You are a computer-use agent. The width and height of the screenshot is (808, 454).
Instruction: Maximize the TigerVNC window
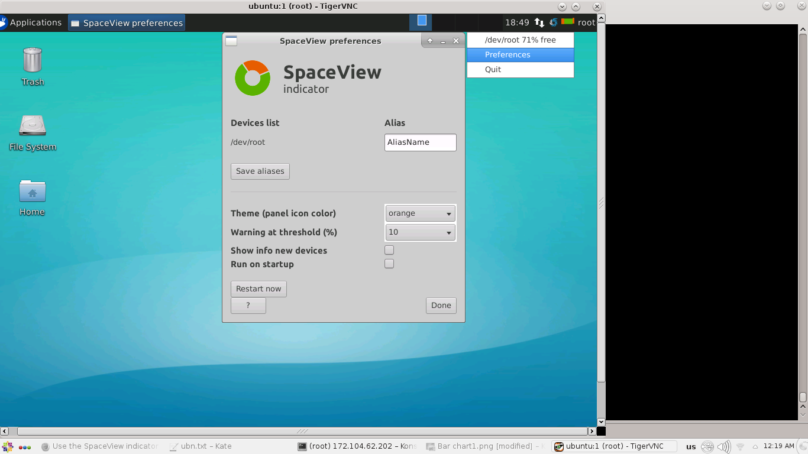576,7
